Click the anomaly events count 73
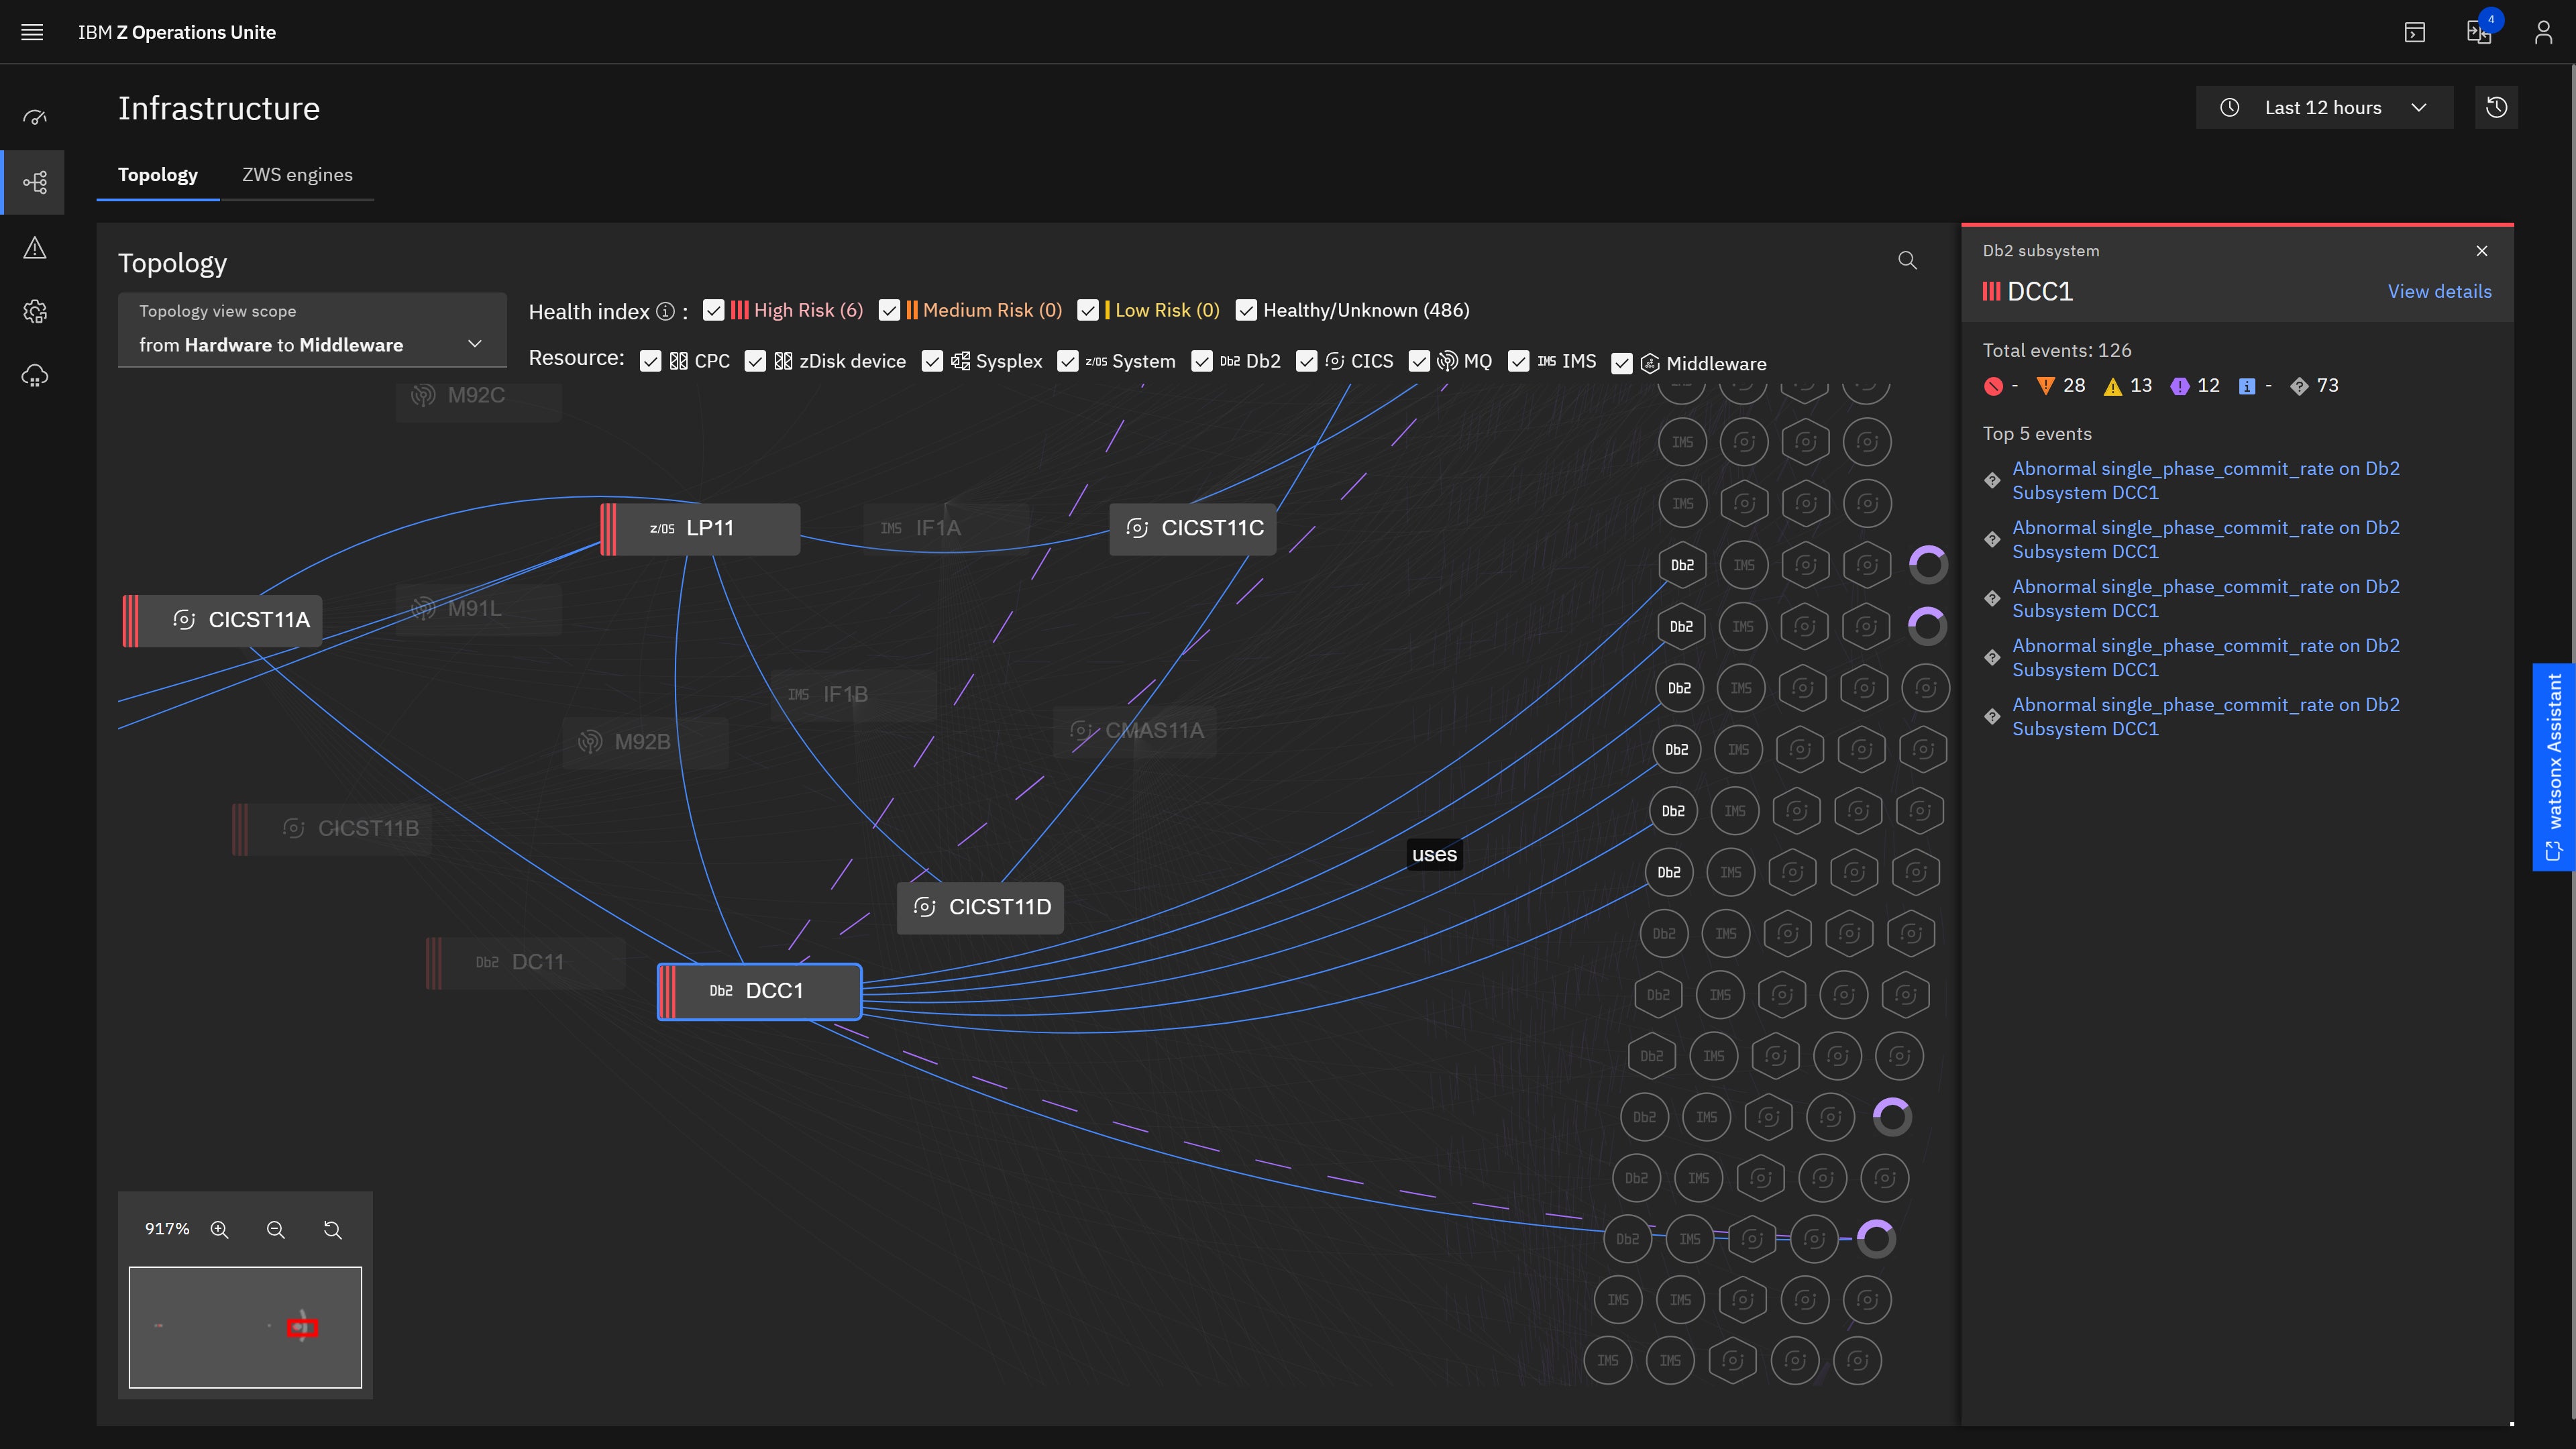2576x1449 pixels. pos(2328,385)
